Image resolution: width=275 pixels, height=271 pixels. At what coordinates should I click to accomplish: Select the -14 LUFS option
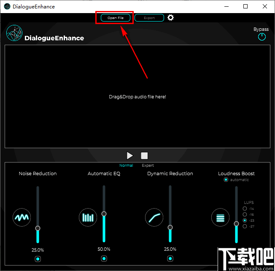(x=245, y=209)
